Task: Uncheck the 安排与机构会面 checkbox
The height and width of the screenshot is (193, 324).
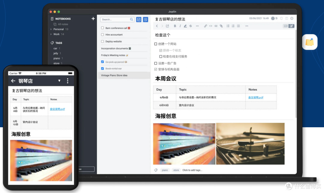Action: point(156,69)
